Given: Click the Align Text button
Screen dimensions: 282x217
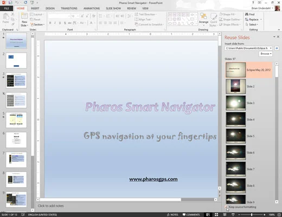Looking at the screenshot, I should click(x=143, y=20).
